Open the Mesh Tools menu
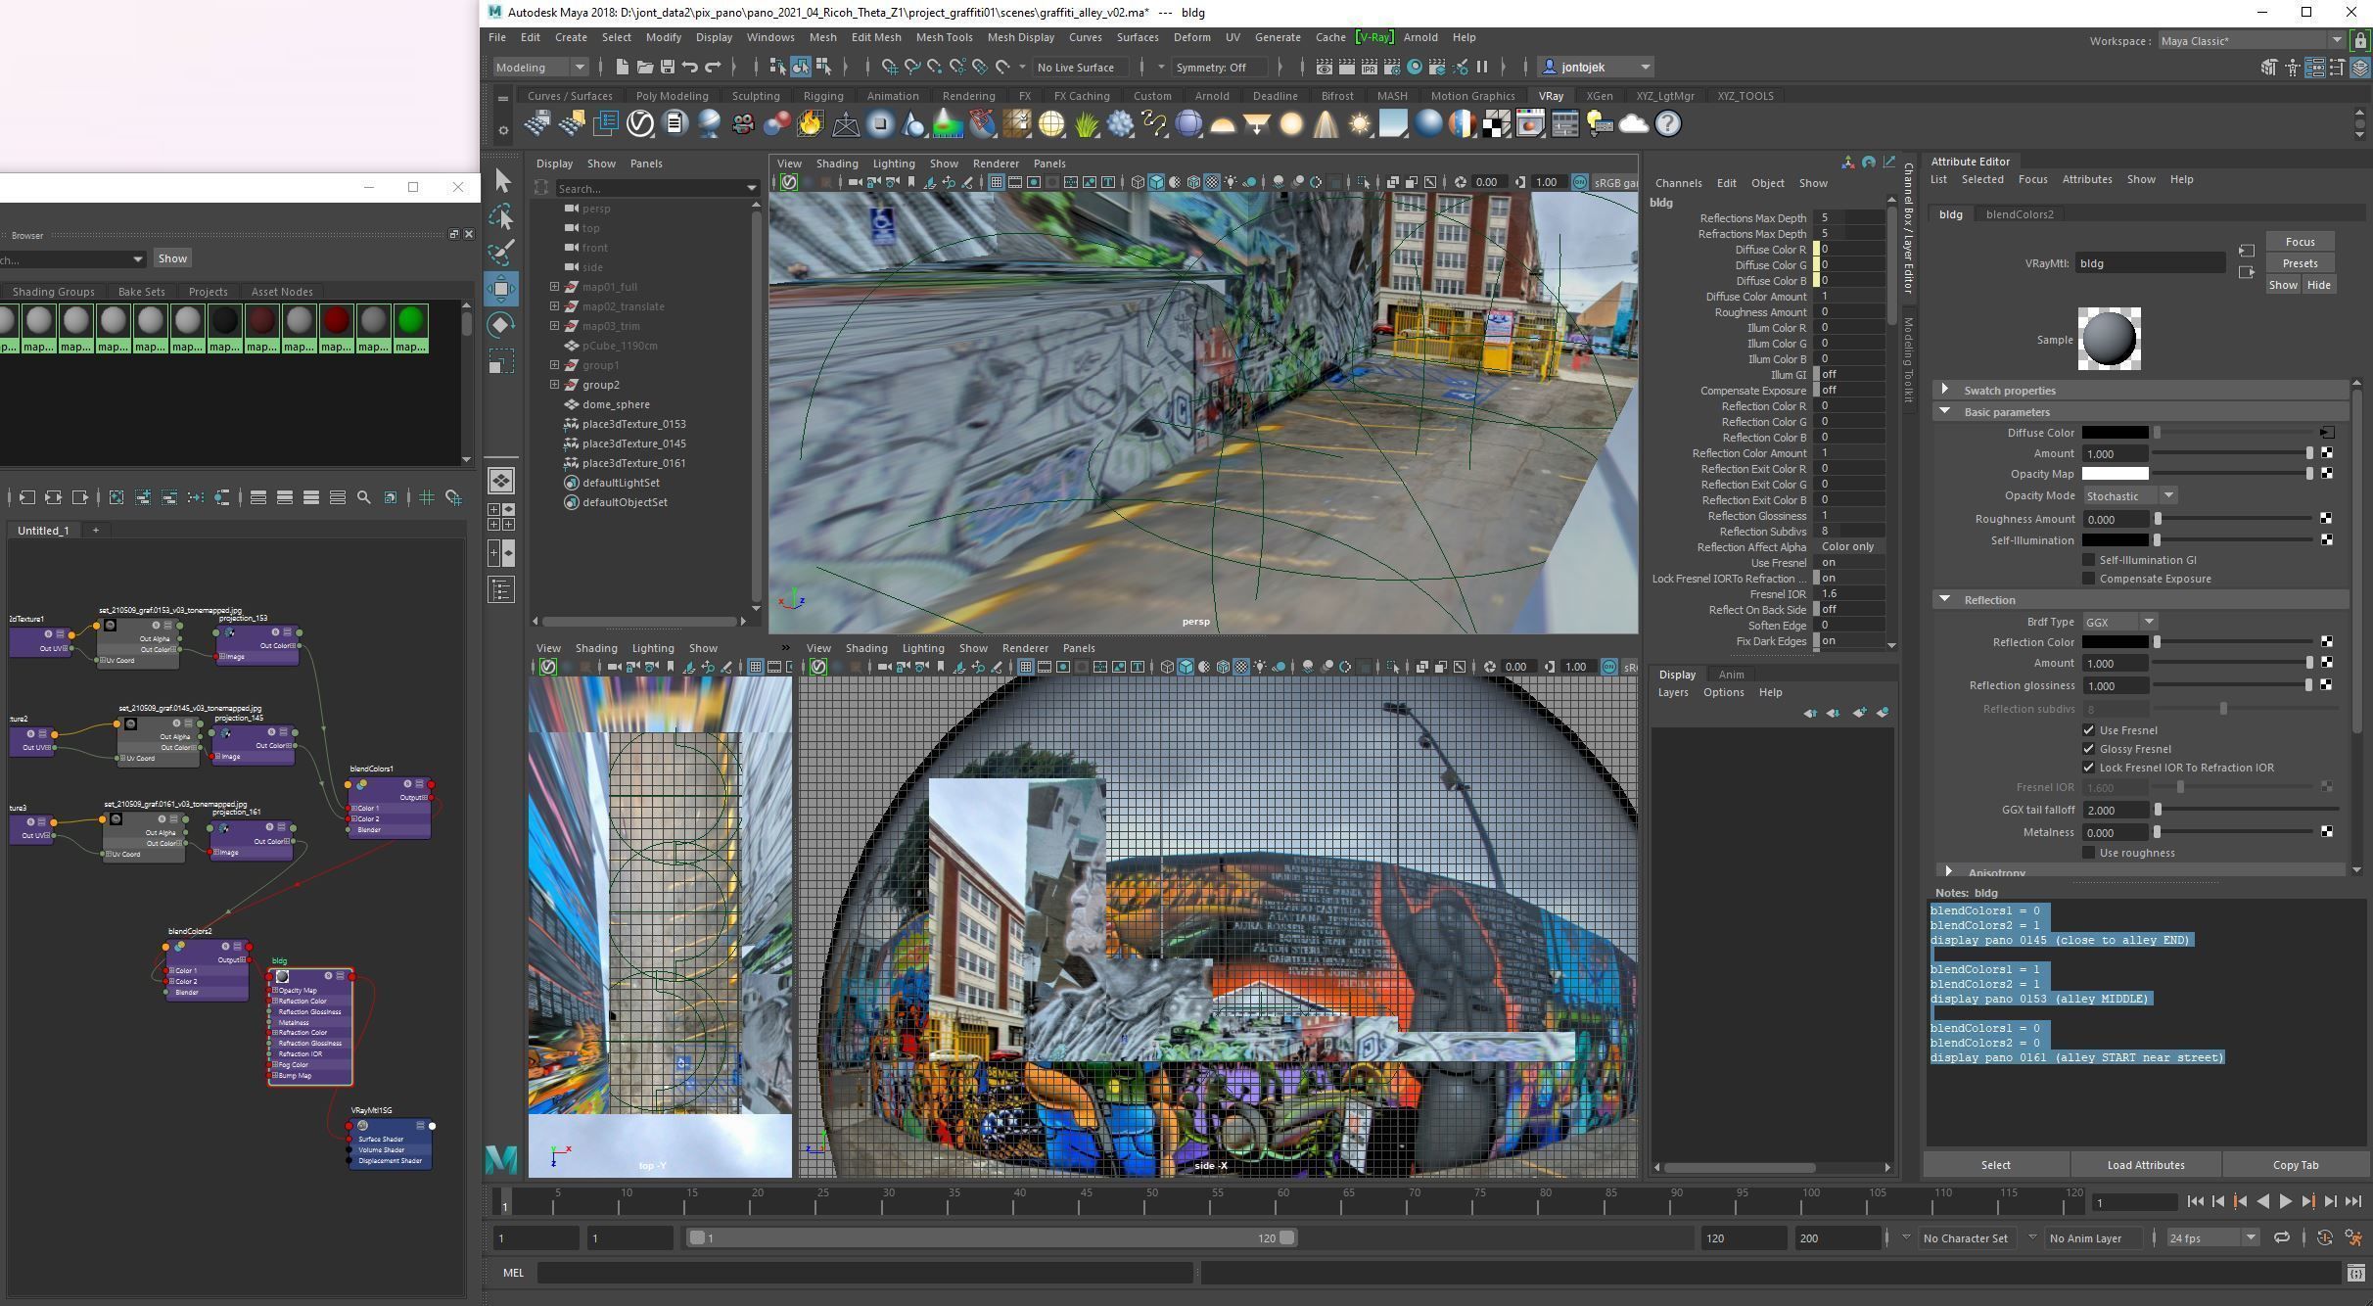Viewport: 2373px width, 1306px height. pyautogui.click(x=944, y=37)
